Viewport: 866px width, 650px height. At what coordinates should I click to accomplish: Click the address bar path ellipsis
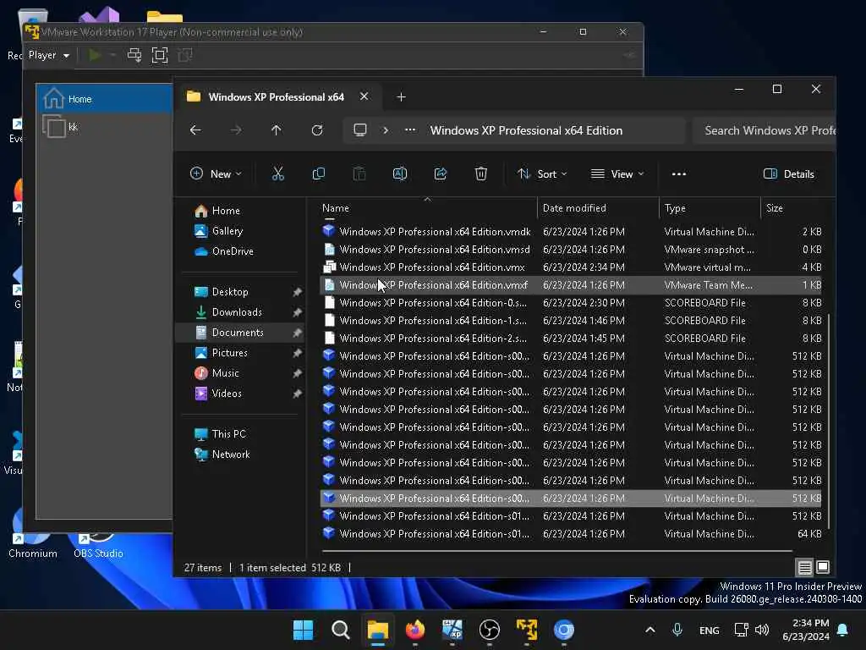410,130
